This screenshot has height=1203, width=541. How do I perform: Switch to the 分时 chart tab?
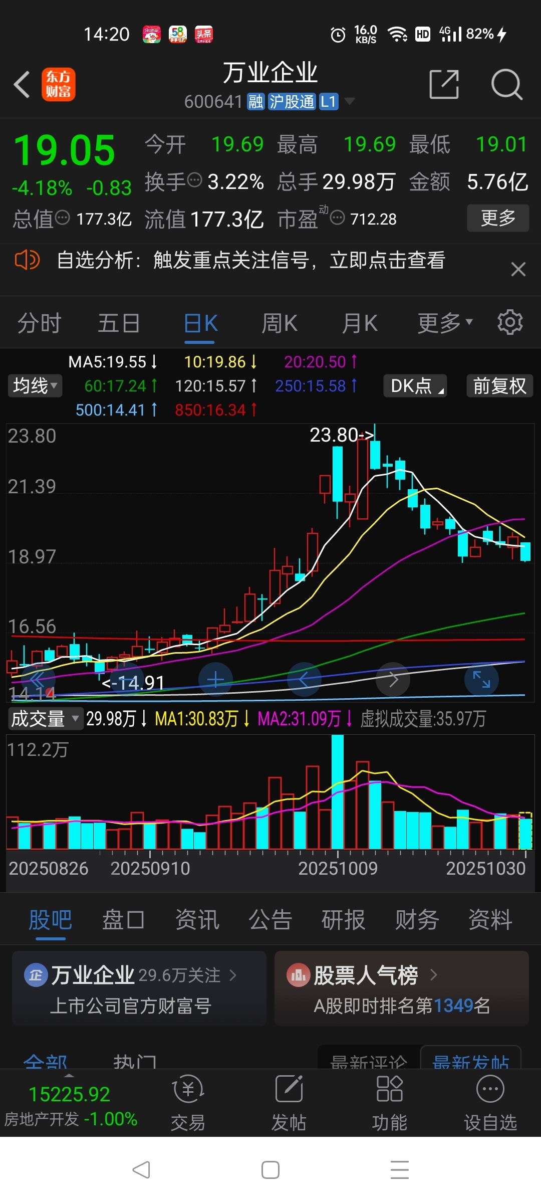(x=40, y=323)
